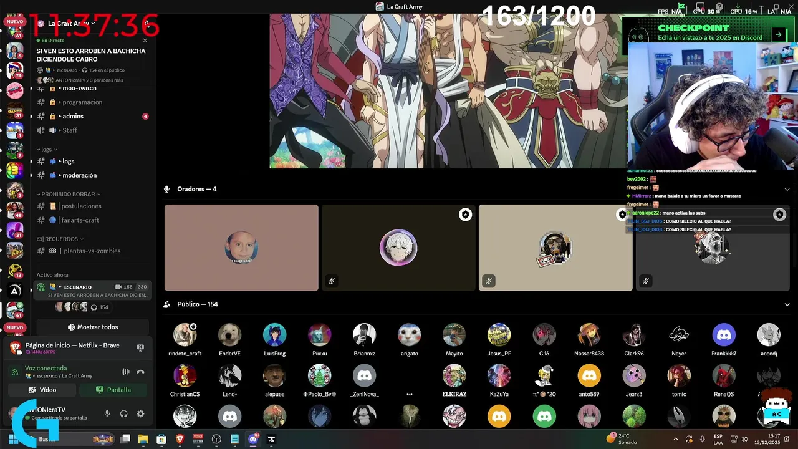Open noise suppression beside Voz conectada
The width and height of the screenshot is (798, 449).
tap(125, 372)
